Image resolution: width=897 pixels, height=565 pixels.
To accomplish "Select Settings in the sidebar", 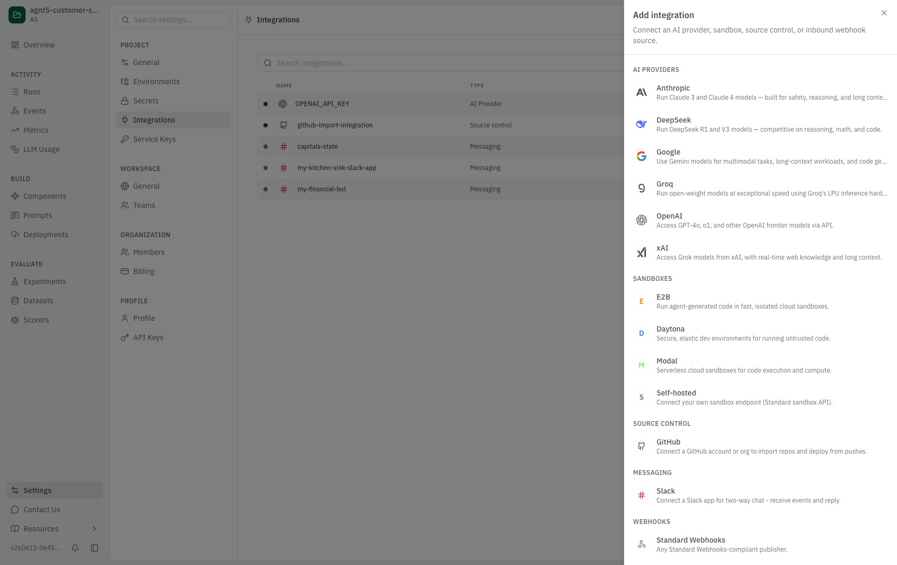I will [54, 490].
